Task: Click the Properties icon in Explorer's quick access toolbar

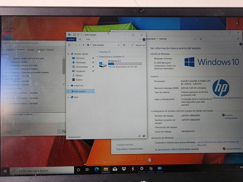Action: (74, 34)
